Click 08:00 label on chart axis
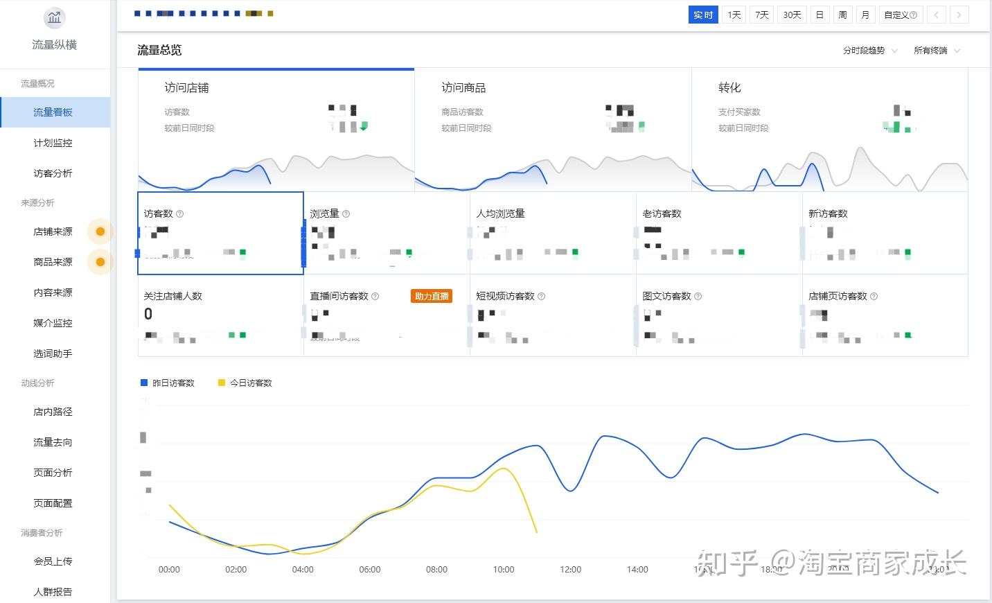This screenshot has height=603, width=992. pyautogui.click(x=436, y=570)
